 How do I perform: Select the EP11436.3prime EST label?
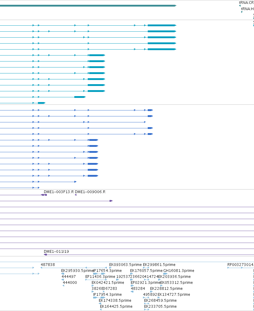click(x=100, y=276)
